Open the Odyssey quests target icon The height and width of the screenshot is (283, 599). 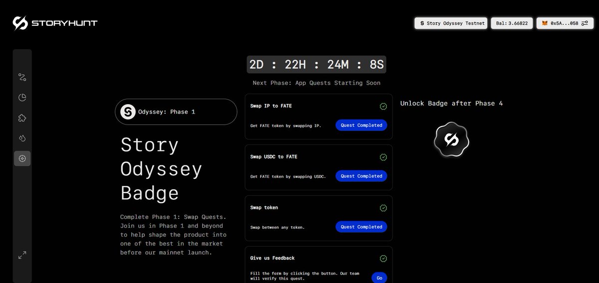click(x=22, y=158)
